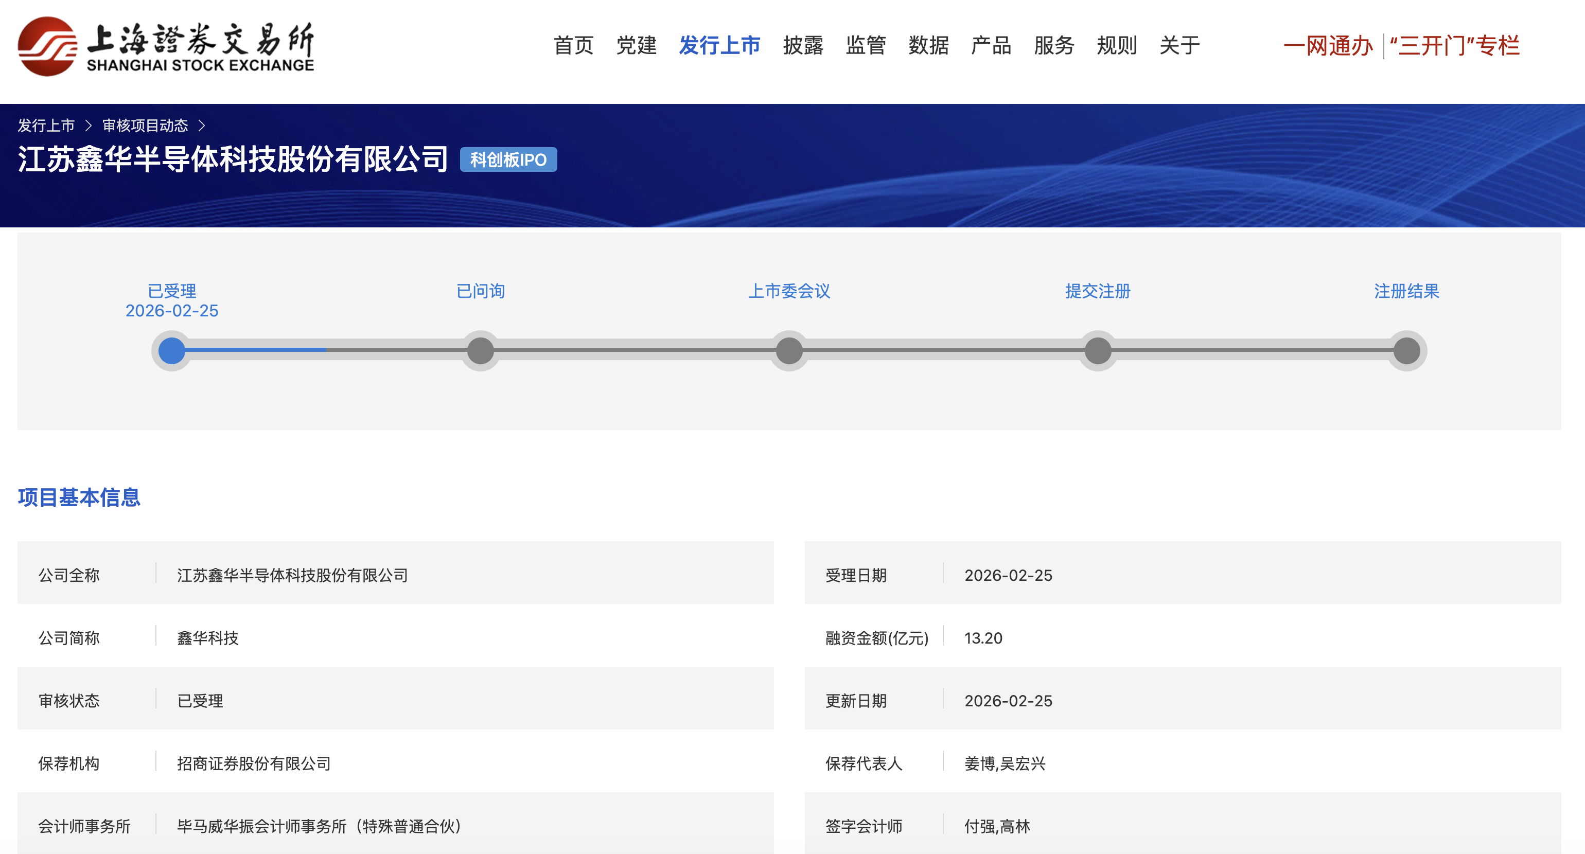This screenshot has width=1585, height=854.
Task: Go to 审核项目动态 breadcrumb
Action: coord(145,126)
